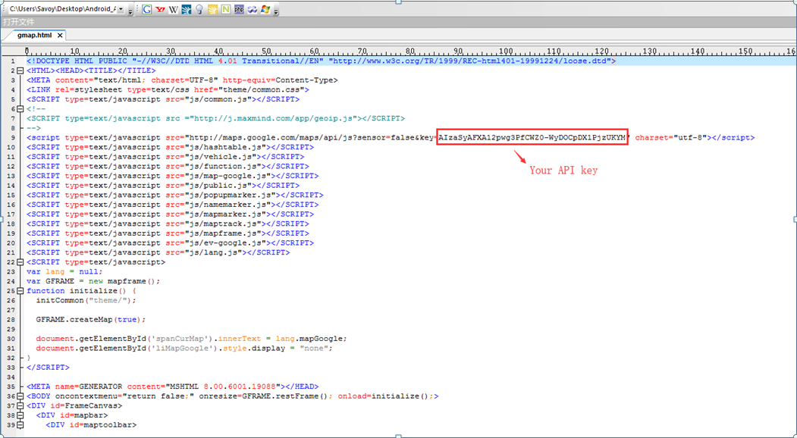Collapse the comment block fold on line 6
This screenshot has height=438, width=797.
pyautogui.click(x=20, y=108)
